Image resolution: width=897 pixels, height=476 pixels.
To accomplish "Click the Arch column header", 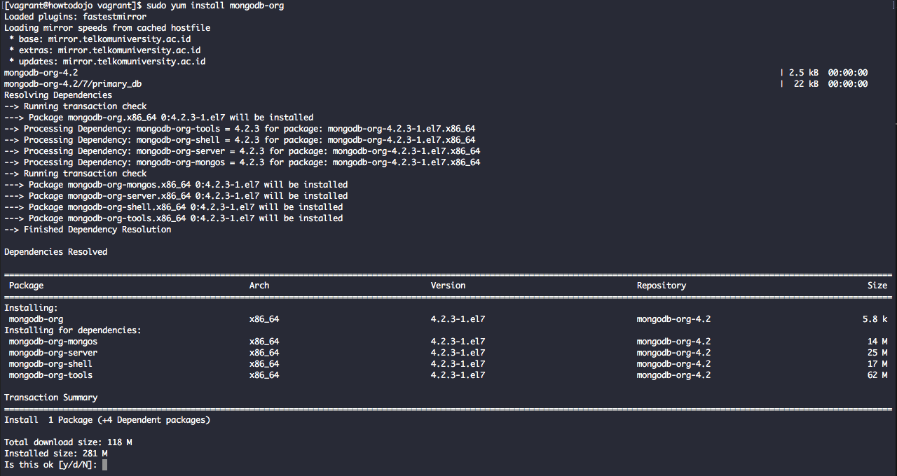I will pyautogui.click(x=259, y=285).
